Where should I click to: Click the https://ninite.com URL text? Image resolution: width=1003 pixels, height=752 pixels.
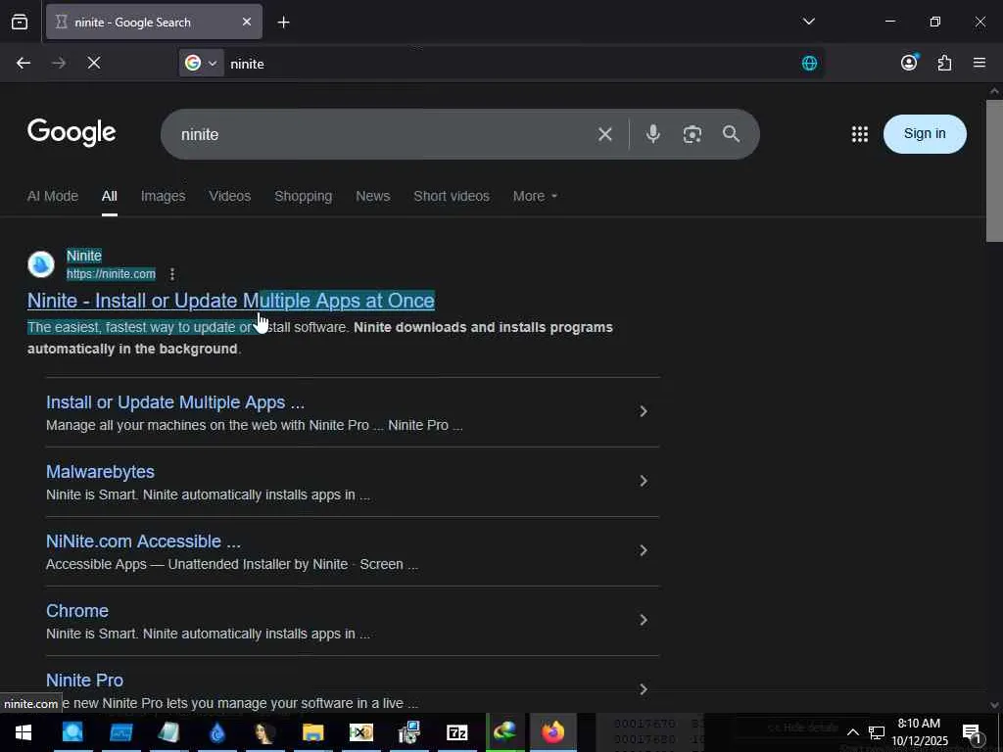(111, 274)
